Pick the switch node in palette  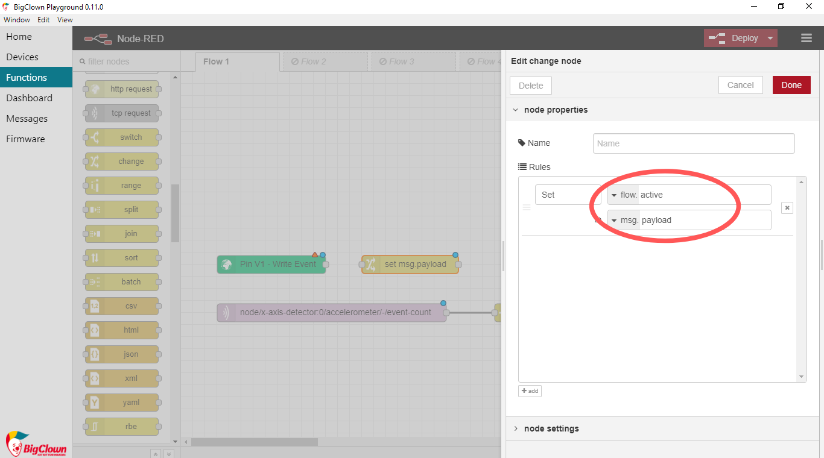[122, 137]
